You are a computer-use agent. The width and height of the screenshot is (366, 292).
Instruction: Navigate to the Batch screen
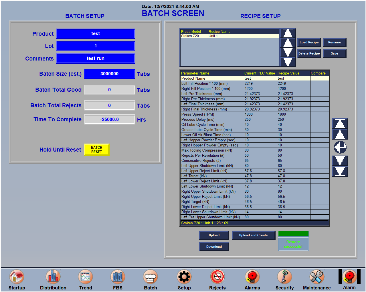coord(150,279)
